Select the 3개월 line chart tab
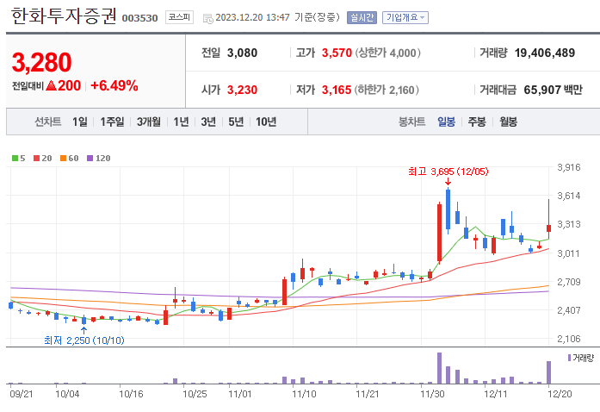This screenshot has height=412, width=600. coord(148,122)
